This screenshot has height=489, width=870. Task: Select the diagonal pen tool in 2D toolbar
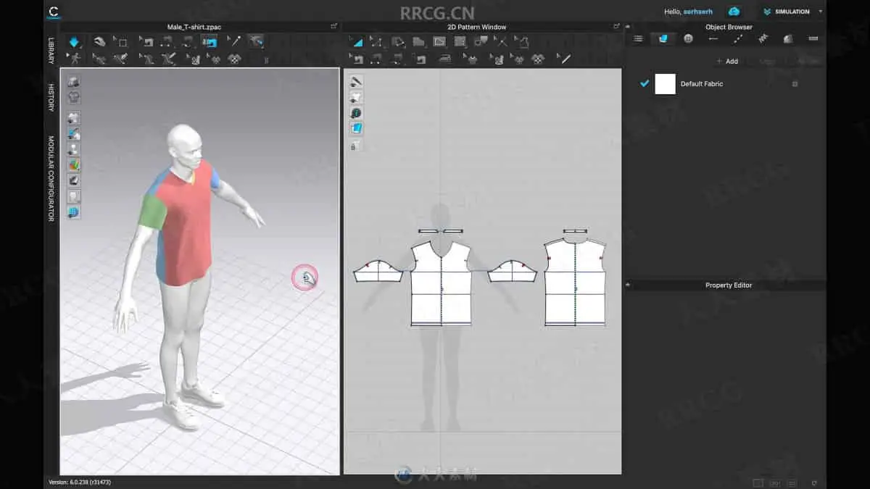(564, 59)
